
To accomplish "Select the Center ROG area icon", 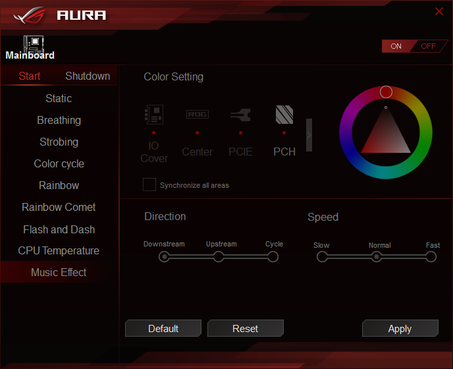I will coord(198,114).
